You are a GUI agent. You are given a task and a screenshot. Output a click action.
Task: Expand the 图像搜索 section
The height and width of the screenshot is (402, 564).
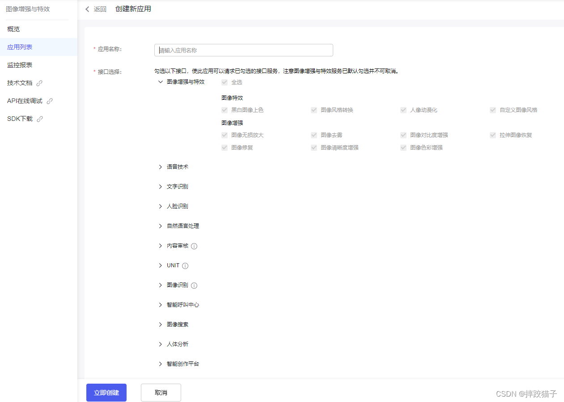(x=160, y=325)
